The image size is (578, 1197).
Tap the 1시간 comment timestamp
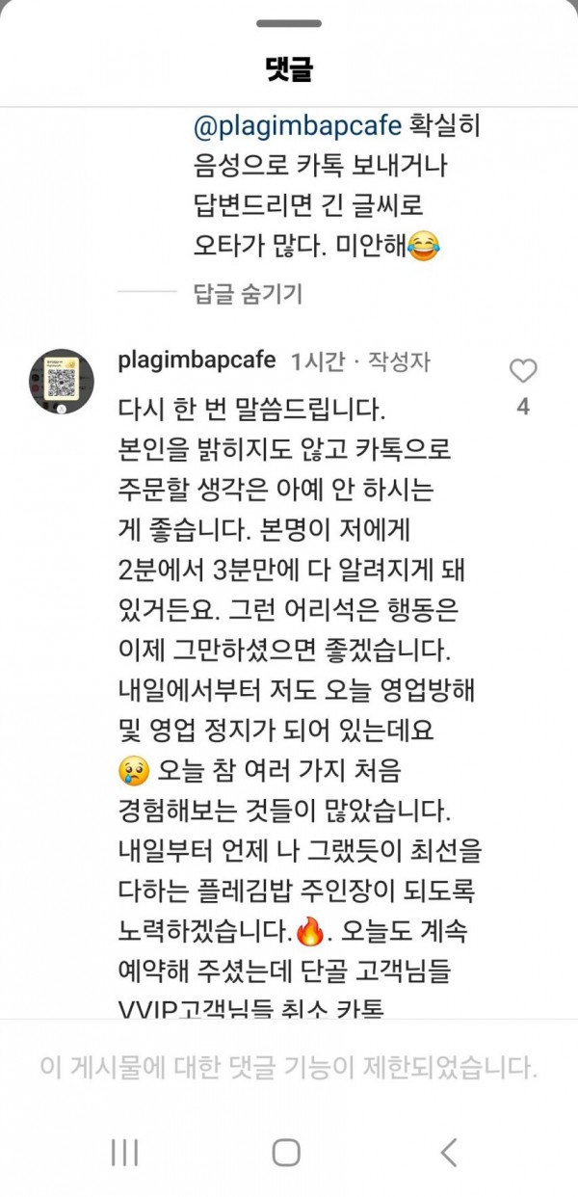[x=317, y=362]
